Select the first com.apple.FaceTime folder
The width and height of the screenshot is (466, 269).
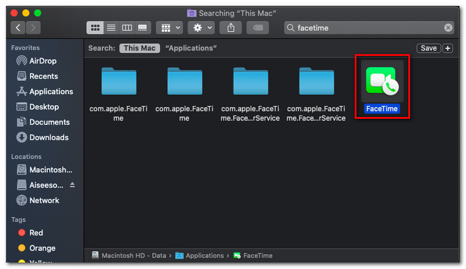click(119, 81)
